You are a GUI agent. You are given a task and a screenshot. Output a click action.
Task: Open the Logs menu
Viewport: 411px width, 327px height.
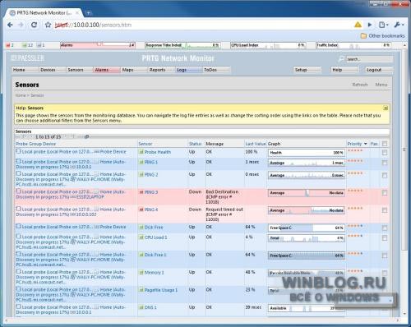coord(189,70)
